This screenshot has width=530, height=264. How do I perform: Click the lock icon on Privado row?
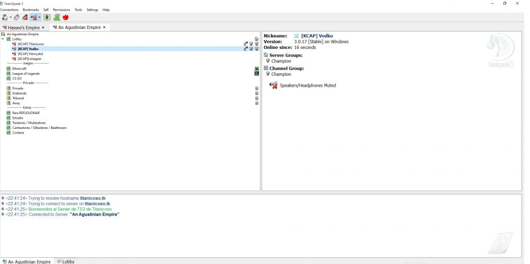(257, 88)
